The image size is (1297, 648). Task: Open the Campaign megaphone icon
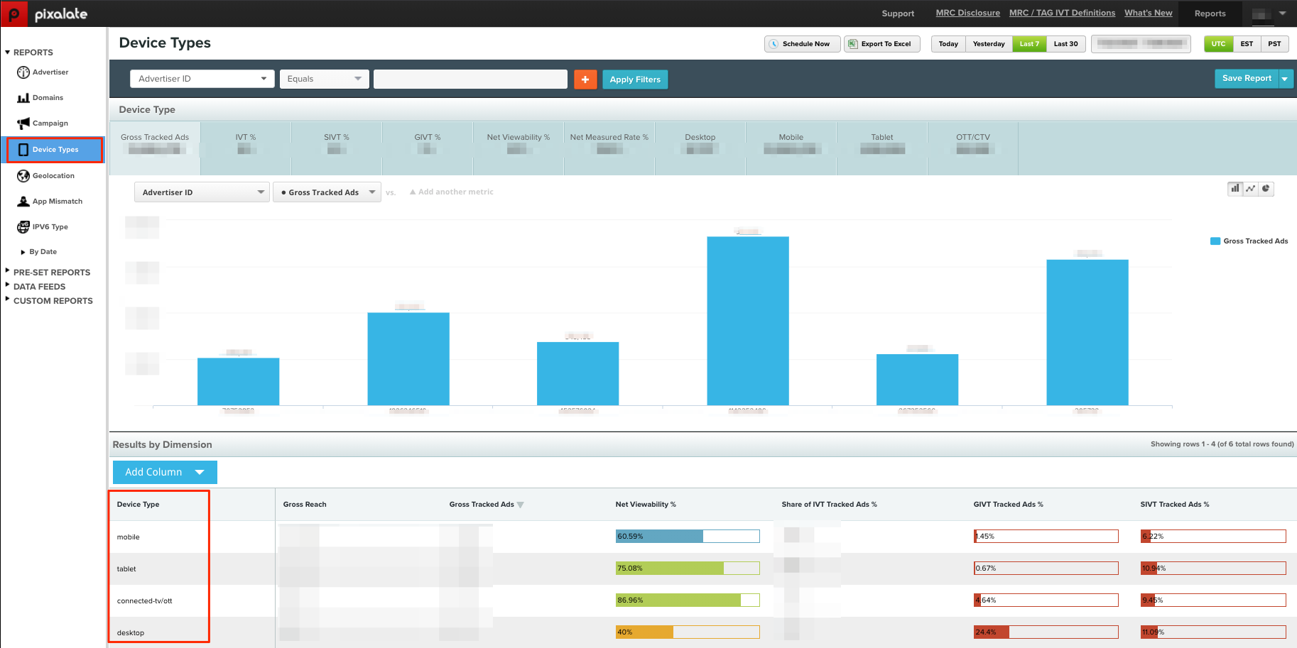[23, 123]
